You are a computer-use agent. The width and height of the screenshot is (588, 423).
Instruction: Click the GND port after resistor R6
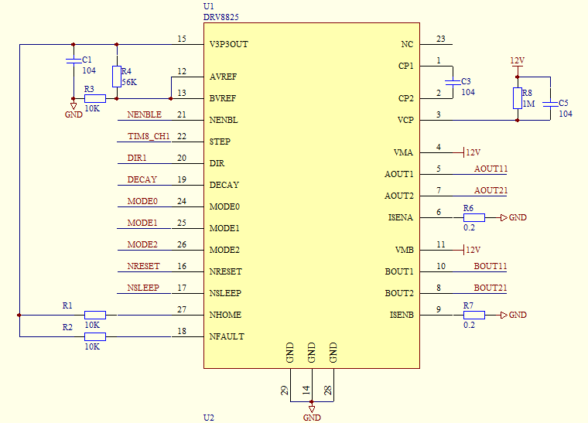(514, 217)
